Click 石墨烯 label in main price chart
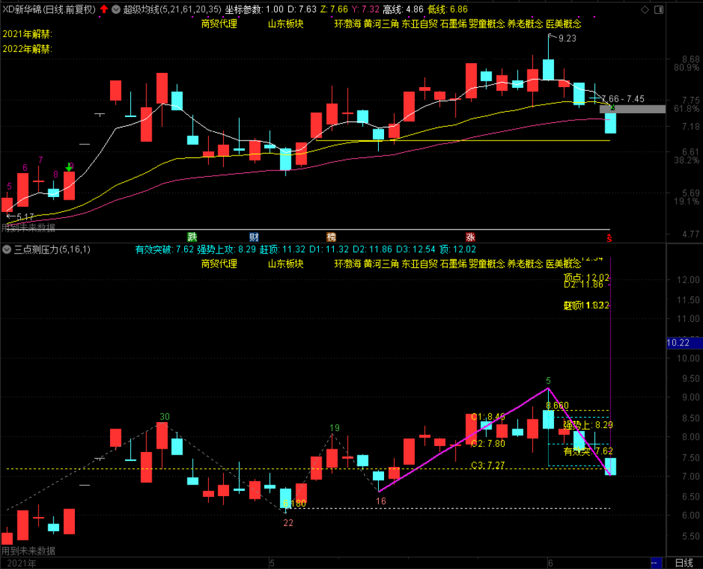This screenshot has height=569, width=703. (x=453, y=24)
